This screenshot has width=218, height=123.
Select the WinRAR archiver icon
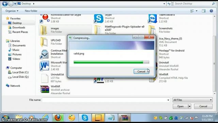tap(45, 89)
